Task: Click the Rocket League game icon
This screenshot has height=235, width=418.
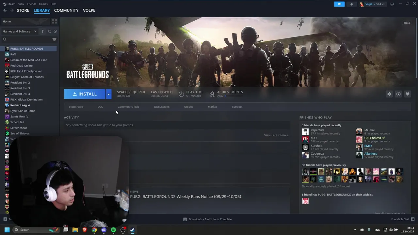Action: pos(7,105)
